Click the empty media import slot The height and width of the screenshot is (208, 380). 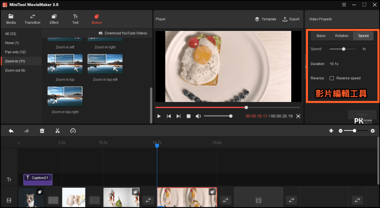pos(258,197)
